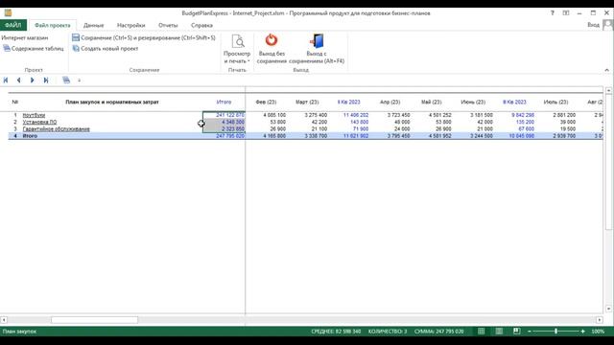Image resolution: width=614 pixels, height=345 pixels.
Task: Select total cell 247 795 020
Action: click(x=224, y=136)
